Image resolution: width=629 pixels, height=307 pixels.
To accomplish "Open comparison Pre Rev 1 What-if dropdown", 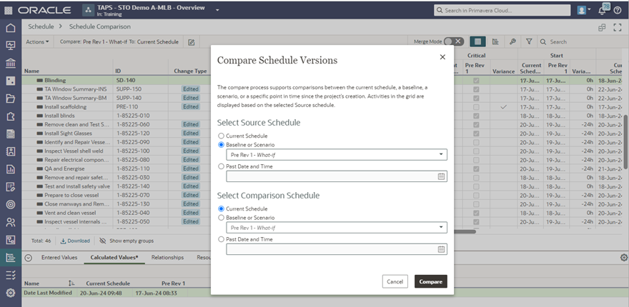I will coord(337,228).
